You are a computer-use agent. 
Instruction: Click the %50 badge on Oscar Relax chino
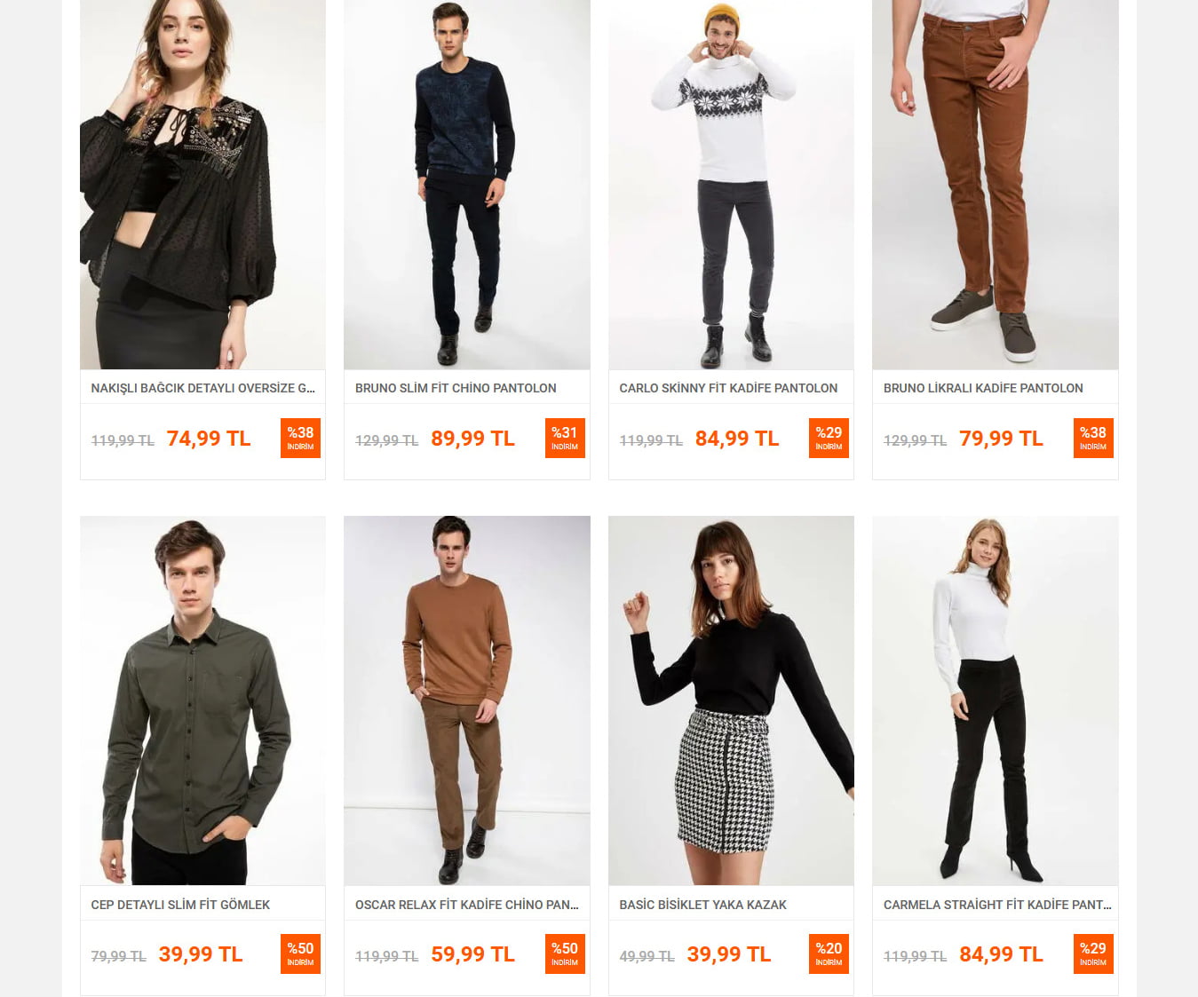click(x=565, y=953)
